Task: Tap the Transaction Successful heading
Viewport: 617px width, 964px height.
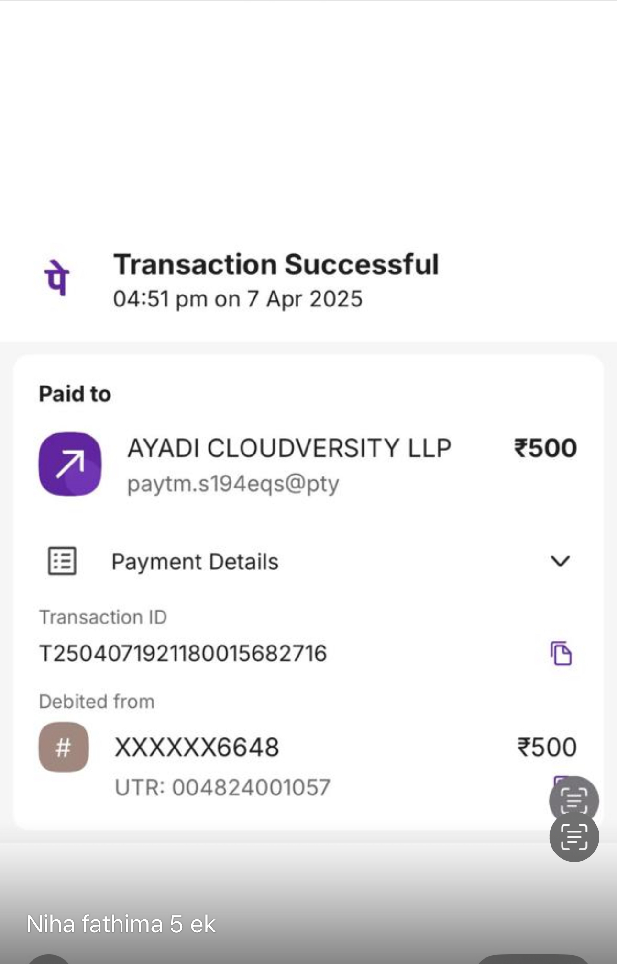Action: (x=276, y=264)
